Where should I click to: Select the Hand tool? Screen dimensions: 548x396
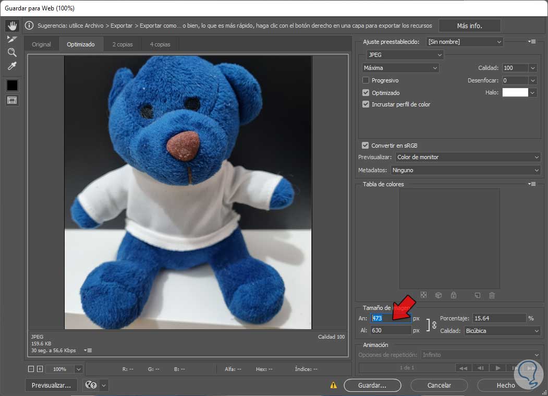[12, 26]
